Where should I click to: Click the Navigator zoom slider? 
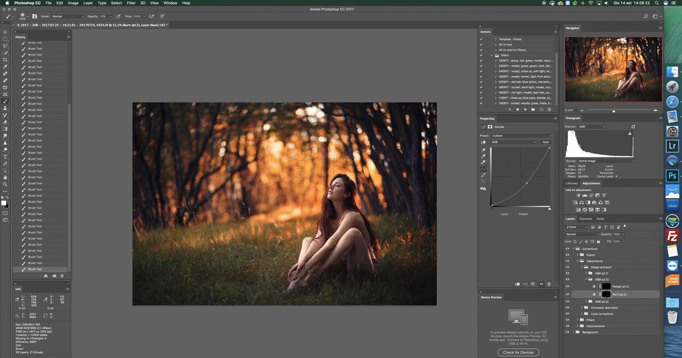pos(614,110)
